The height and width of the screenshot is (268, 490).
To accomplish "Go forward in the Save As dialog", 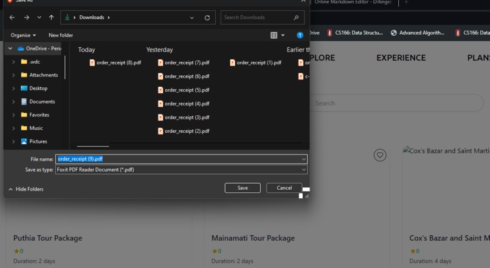I will tap(27, 18).
